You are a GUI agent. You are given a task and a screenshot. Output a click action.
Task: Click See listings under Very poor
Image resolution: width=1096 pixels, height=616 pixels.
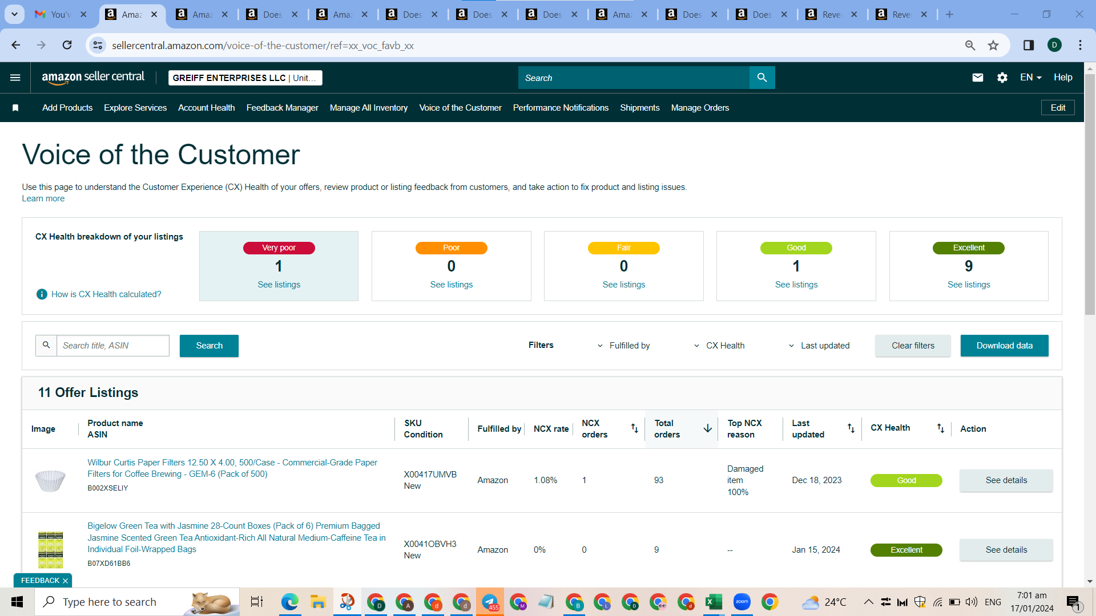click(x=279, y=285)
